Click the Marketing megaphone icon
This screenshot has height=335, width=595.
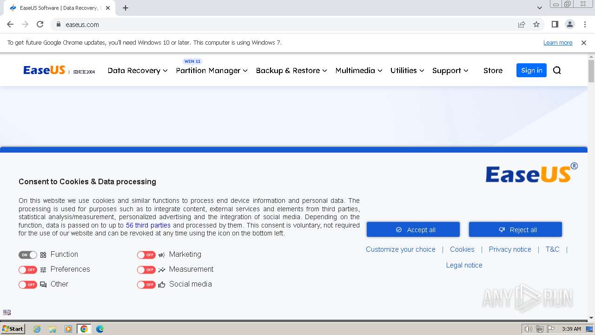point(162,255)
